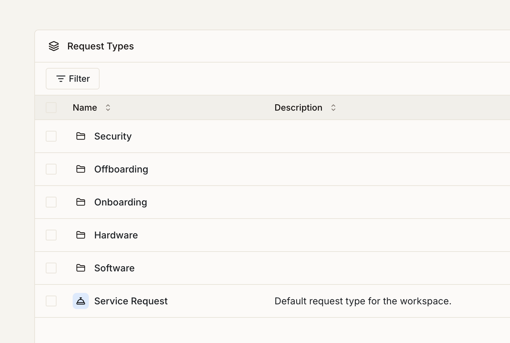Screen dimensions: 510x343
Task: Check the Security row checkbox
Action: pos(51,136)
